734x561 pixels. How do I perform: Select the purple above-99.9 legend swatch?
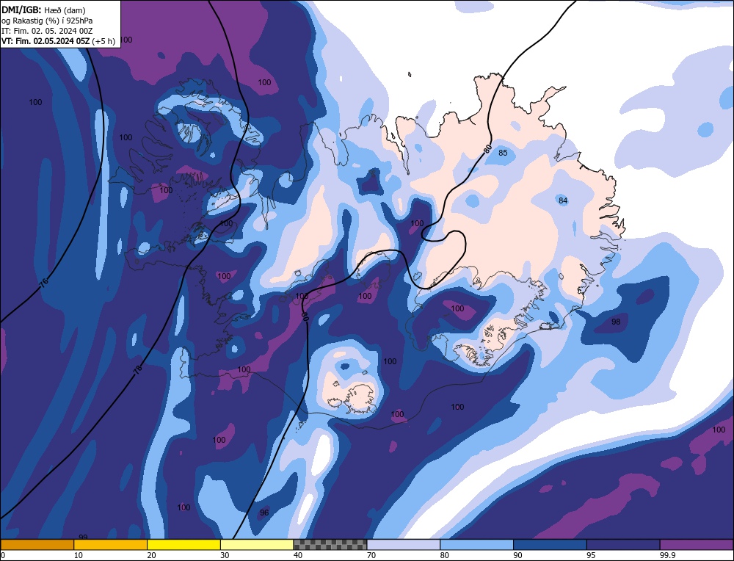[697, 545]
